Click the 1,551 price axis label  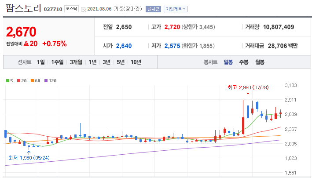click(x=291, y=173)
